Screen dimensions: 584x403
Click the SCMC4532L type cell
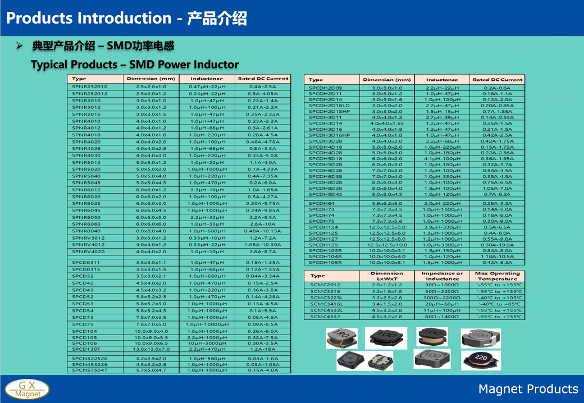327,310
